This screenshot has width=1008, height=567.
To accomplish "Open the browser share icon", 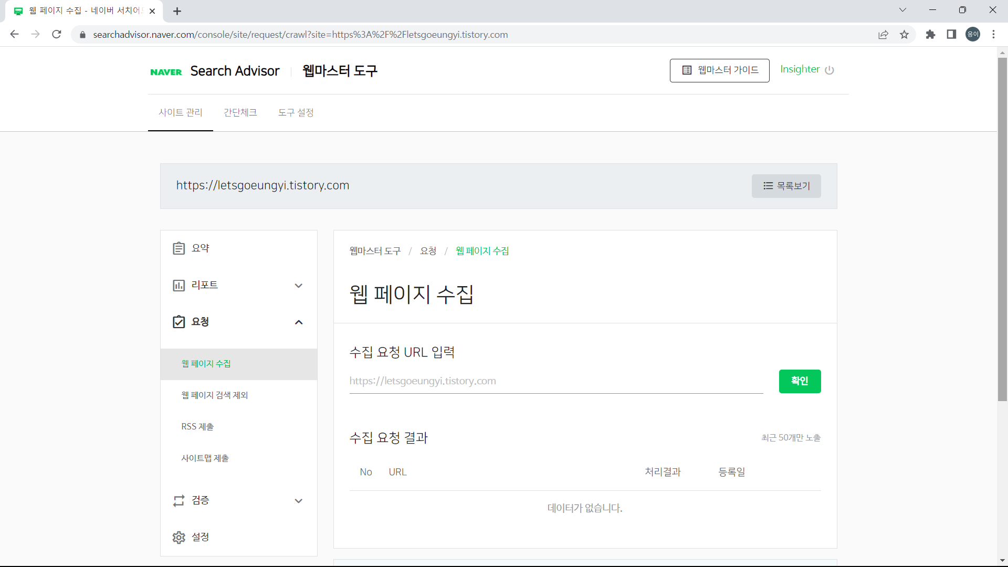I will click(884, 34).
